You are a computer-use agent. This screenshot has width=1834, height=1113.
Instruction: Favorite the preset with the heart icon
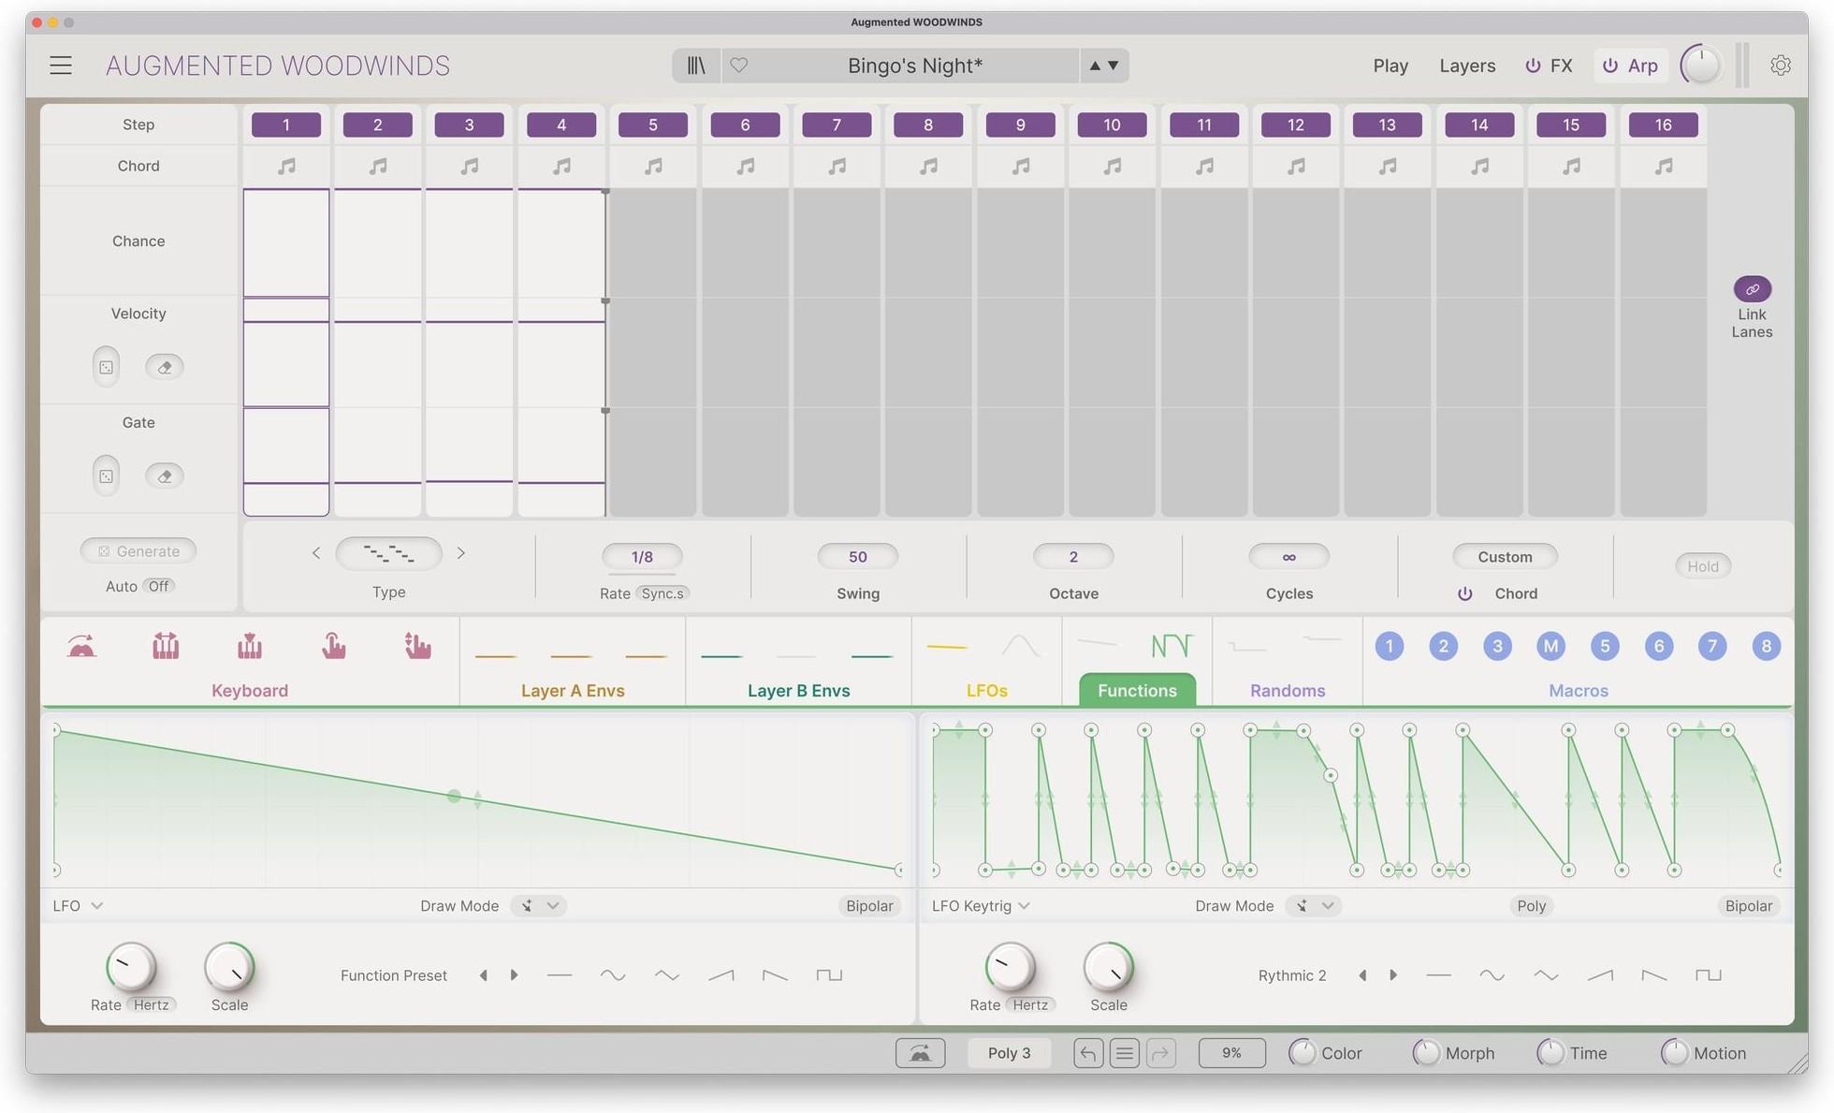[x=739, y=66]
